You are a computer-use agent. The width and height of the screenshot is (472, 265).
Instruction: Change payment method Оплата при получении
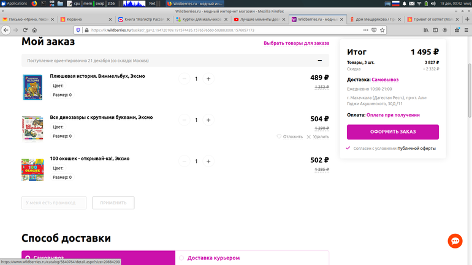[393, 114]
